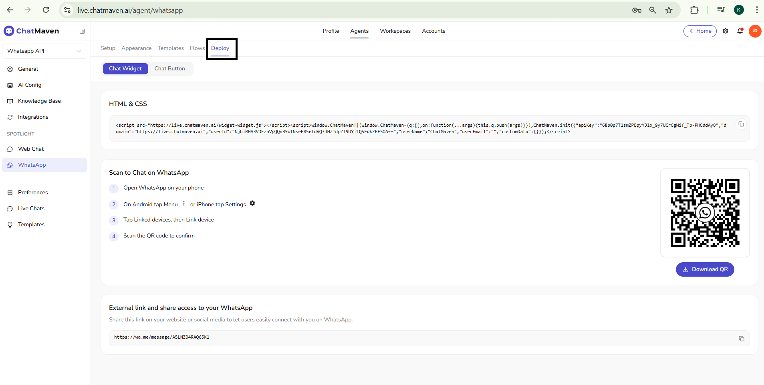Reload the browser page

tap(46, 10)
